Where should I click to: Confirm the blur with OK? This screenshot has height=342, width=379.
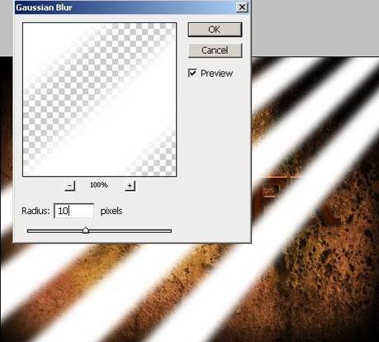point(215,30)
